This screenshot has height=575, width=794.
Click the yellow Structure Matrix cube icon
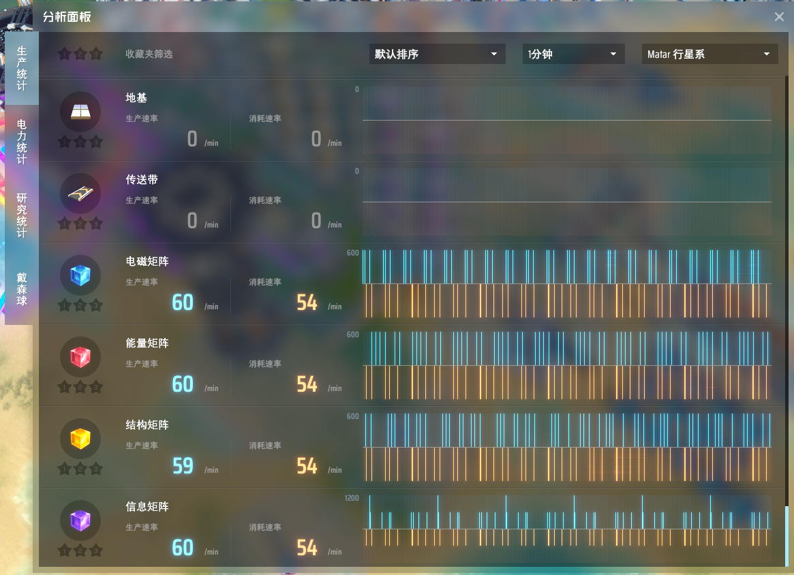click(x=80, y=439)
